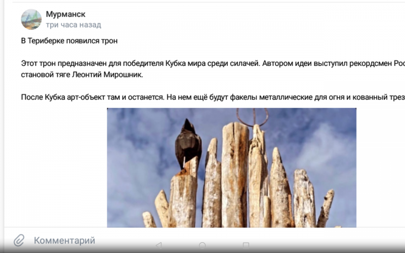The width and height of the screenshot is (405, 253).
Task: Open the Мурманск community avatar
Action: pos(31,19)
